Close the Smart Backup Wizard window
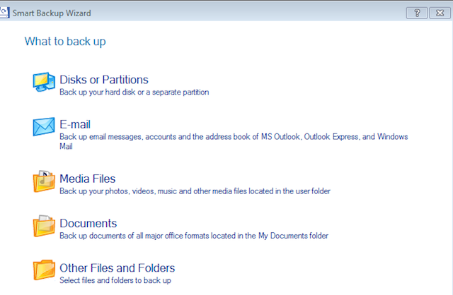This screenshot has width=453, height=295. pyautogui.click(x=440, y=13)
